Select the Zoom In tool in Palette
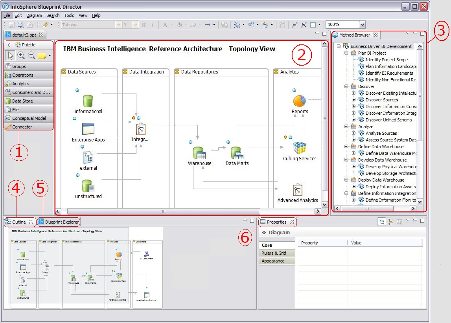The height and width of the screenshot is (323, 451). click(x=20, y=55)
